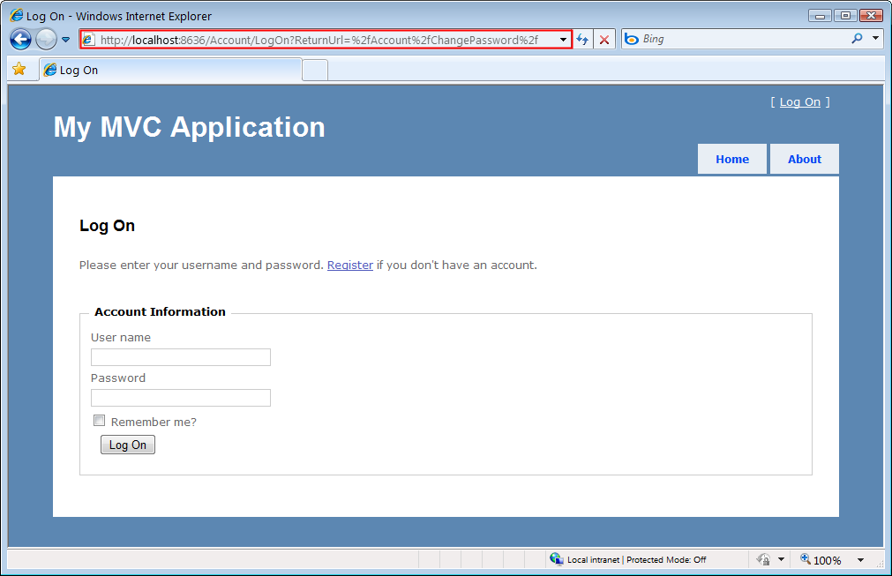Screen dimensions: 892x576
Task: Click the zoom magnifier icon in the status bar
Action: 805,559
